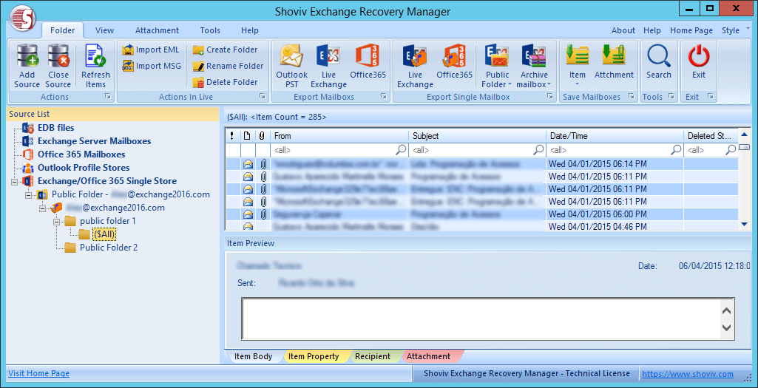Expand the Actions group dialog launcher

click(x=108, y=97)
